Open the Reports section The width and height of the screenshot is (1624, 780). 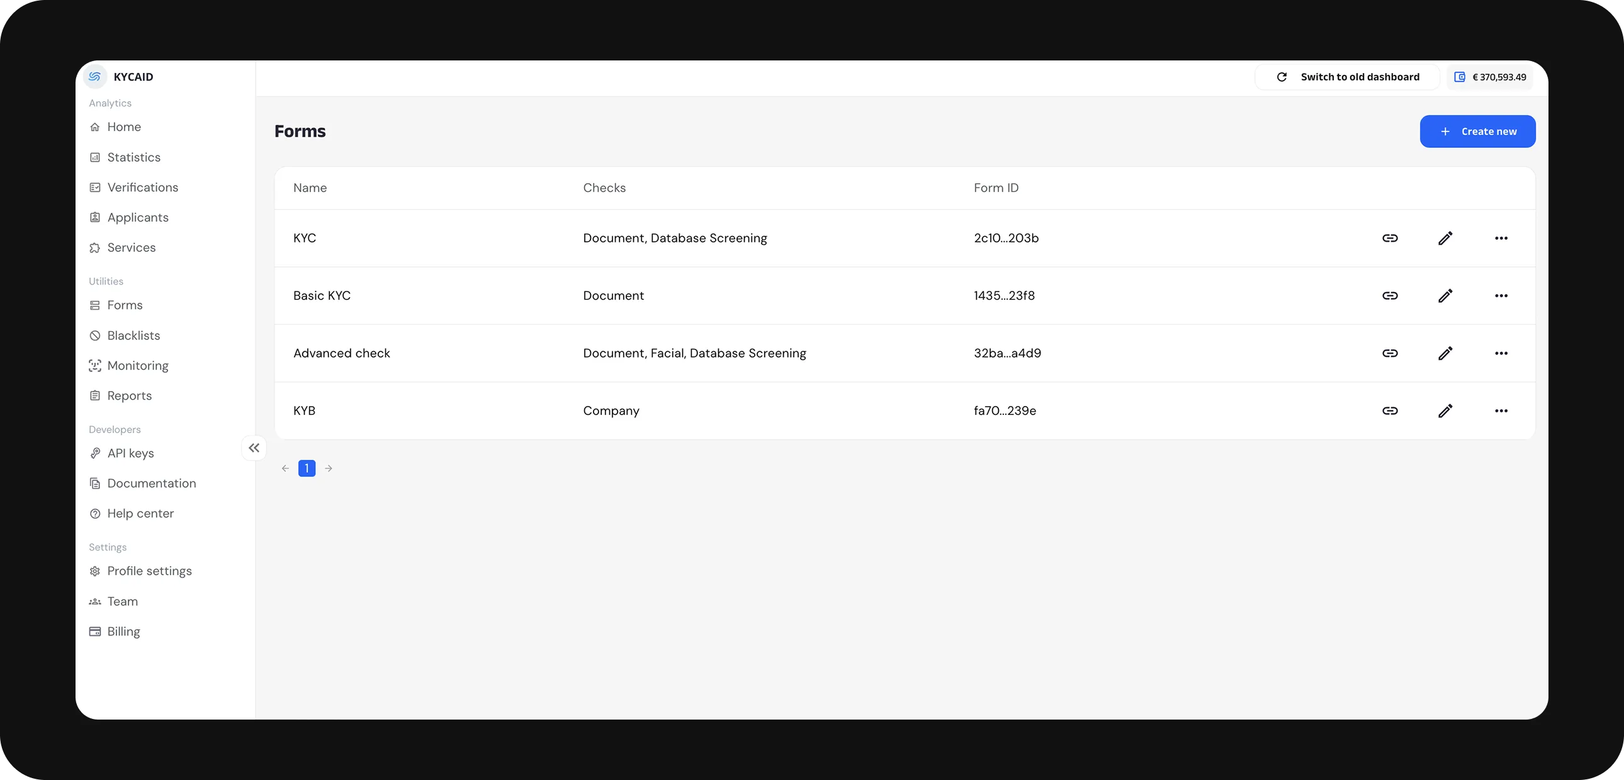(x=129, y=395)
